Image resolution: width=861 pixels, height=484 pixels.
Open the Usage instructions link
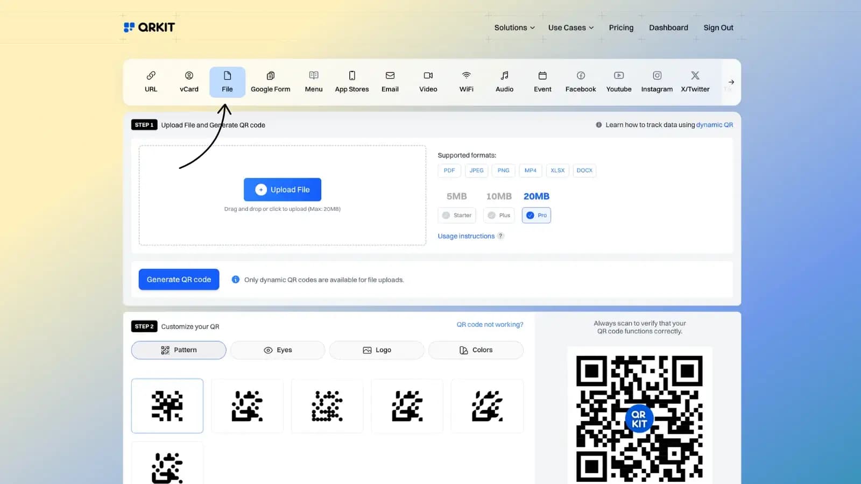(466, 236)
